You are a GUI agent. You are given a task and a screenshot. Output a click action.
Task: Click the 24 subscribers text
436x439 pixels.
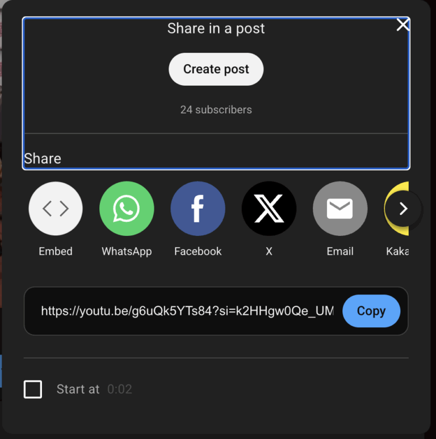point(216,110)
